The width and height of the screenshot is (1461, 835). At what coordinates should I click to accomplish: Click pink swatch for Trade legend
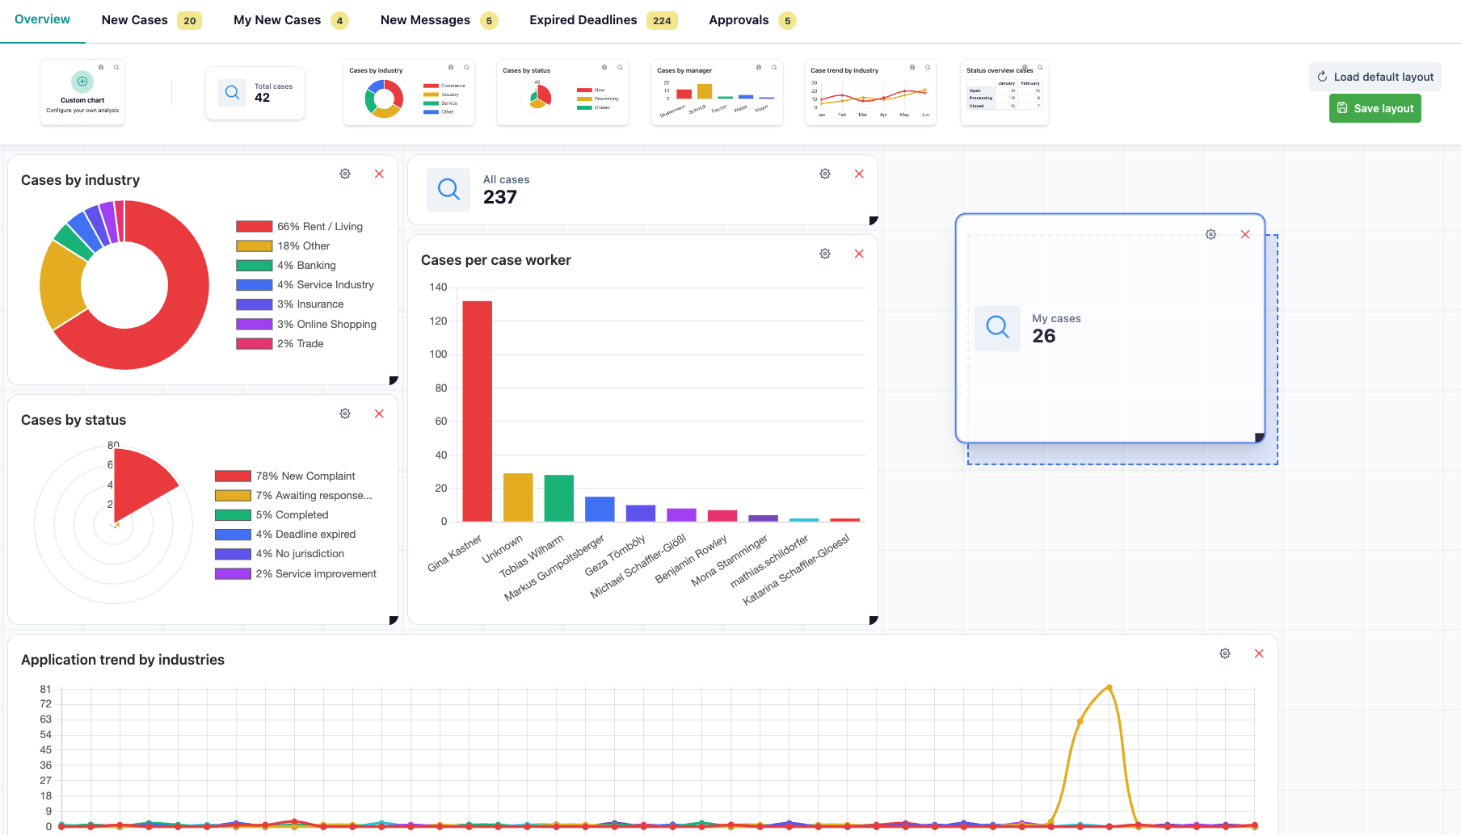[254, 343]
